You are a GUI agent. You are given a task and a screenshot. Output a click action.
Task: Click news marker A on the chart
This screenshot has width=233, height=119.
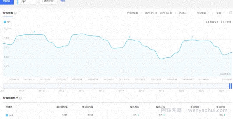[x=34, y=32]
